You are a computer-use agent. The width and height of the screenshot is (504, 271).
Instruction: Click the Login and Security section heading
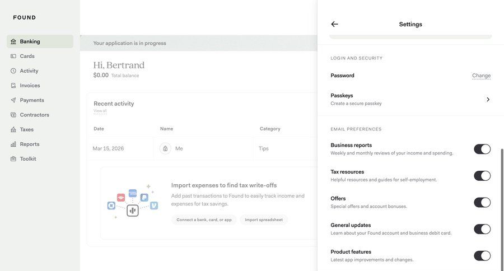coord(357,58)
